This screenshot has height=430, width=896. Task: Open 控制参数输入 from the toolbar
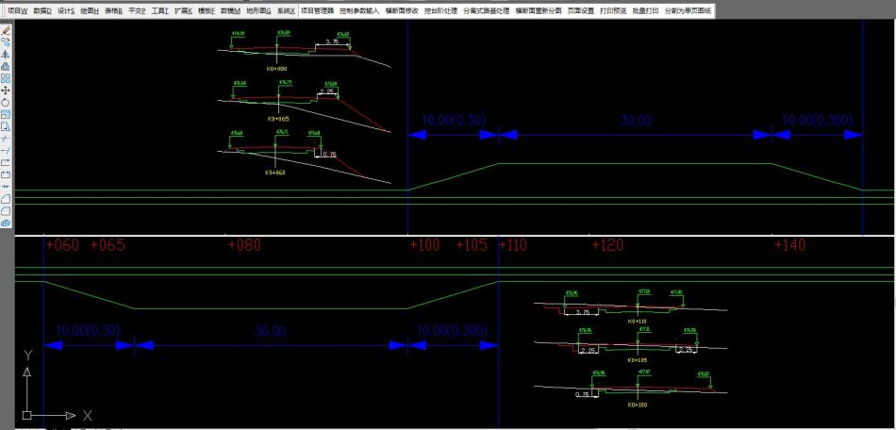pyautogui.click(x=359, y=10)
